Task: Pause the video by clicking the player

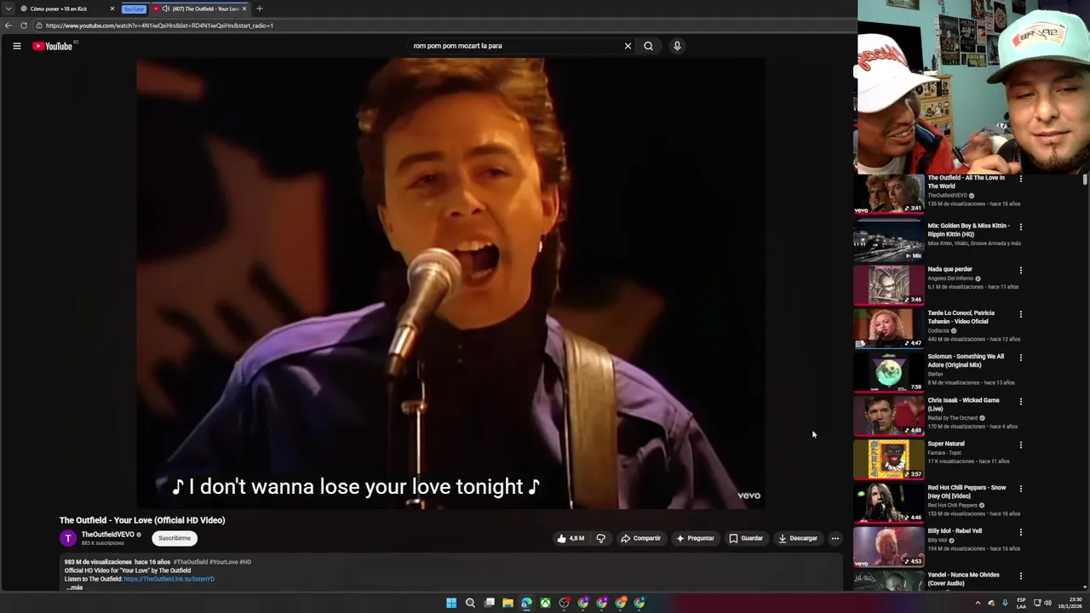Action: pyautogui.click(x=450, y=284)
